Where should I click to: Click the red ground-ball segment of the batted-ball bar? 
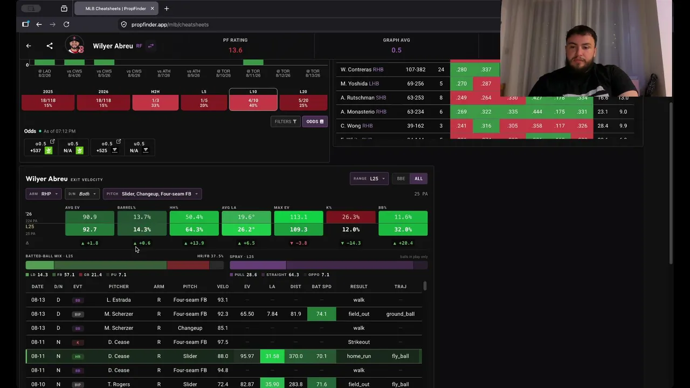pyautogui.click(x=188, y=265)
